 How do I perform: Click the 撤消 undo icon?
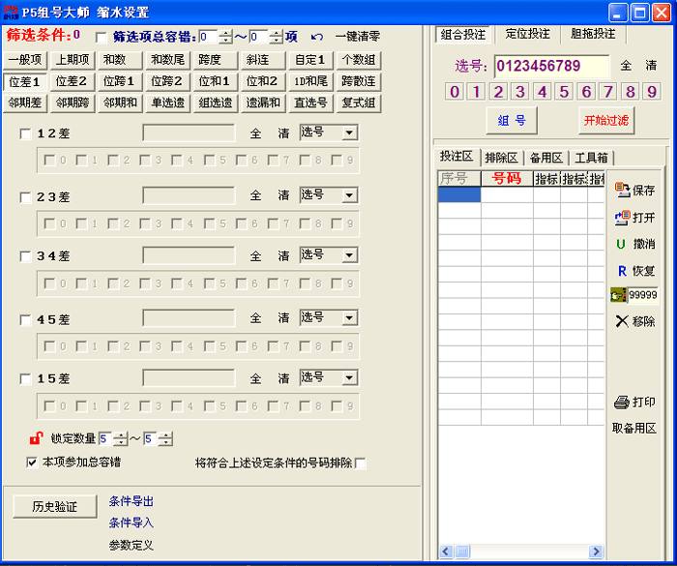click(621, 244)
